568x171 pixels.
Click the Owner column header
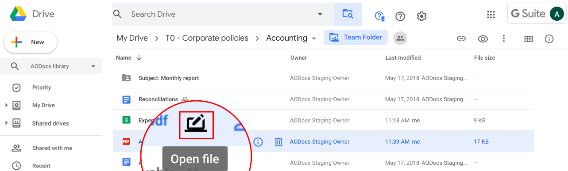[298, 58]
